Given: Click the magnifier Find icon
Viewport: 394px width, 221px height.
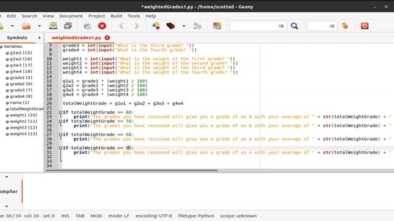Looking at the screenshot, I should 294,26.
